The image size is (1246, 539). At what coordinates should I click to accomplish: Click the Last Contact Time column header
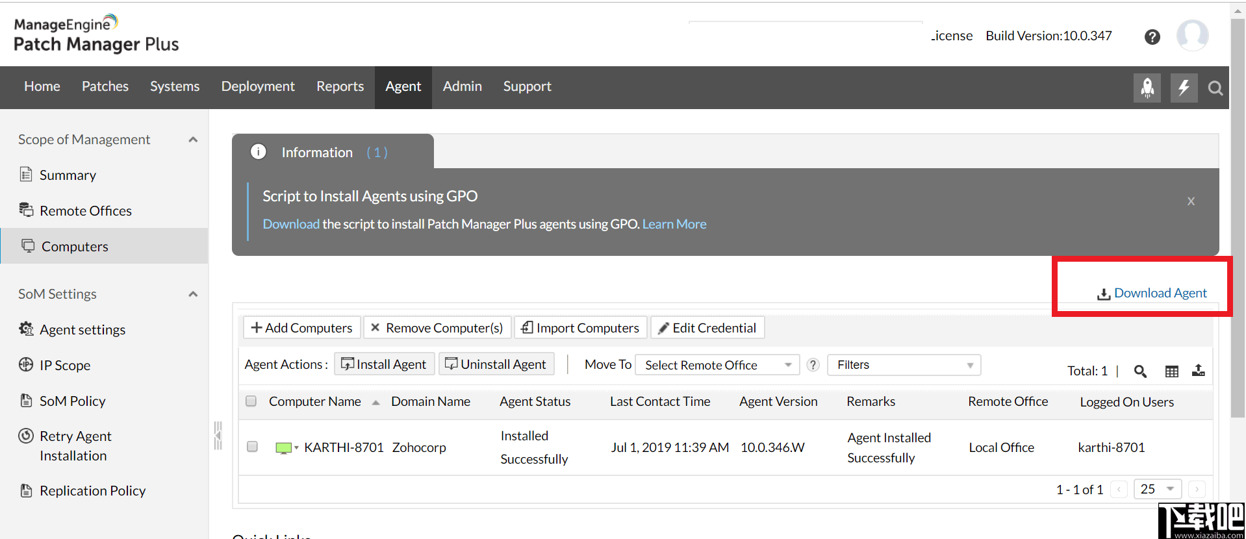click(660, 401)
